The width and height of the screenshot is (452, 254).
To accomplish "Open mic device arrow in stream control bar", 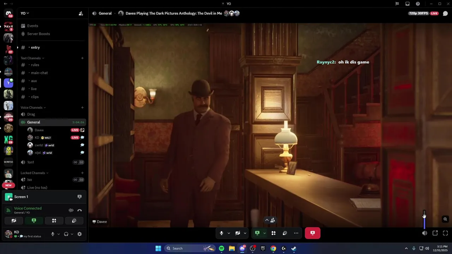I will (229, 233).
